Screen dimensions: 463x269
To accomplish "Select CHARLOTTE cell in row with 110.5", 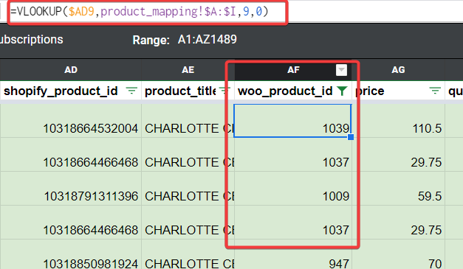I will tap(188, 121).
